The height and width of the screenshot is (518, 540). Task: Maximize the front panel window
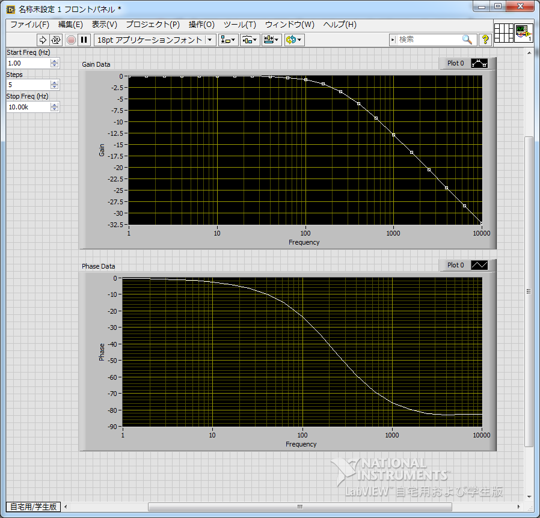click(x=498, y=7)
